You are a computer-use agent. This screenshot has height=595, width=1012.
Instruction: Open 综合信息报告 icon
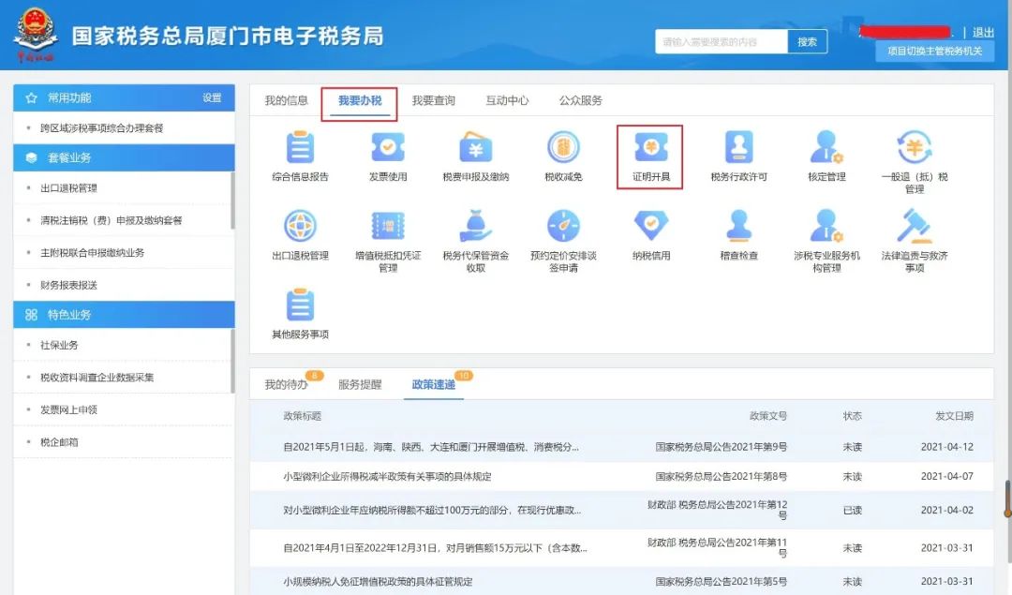pyautogui.click(x=300, y=147)
